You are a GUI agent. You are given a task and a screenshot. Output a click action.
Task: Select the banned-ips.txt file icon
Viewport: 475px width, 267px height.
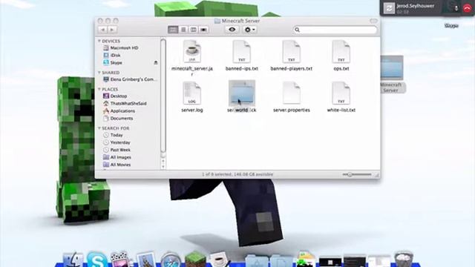point(241,52)
